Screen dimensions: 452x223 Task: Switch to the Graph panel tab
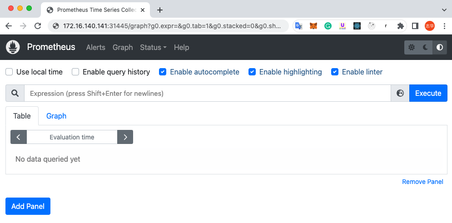click(56, 116)
